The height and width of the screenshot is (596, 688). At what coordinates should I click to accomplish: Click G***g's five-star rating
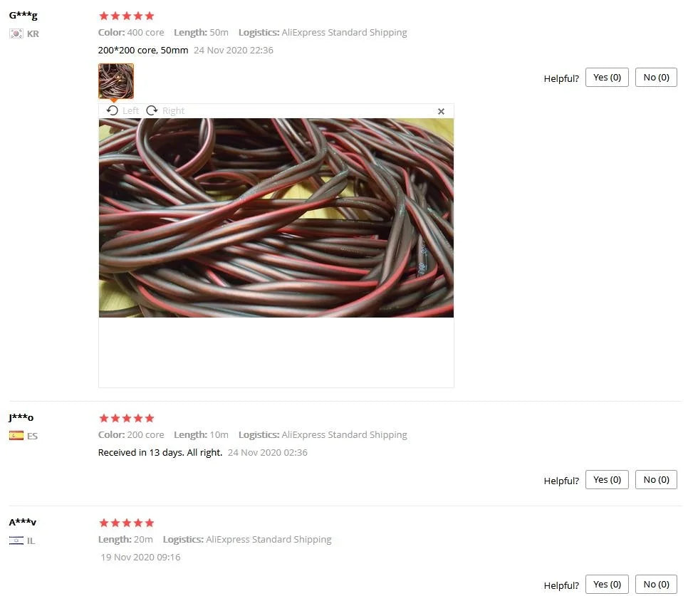pos(126,16)
